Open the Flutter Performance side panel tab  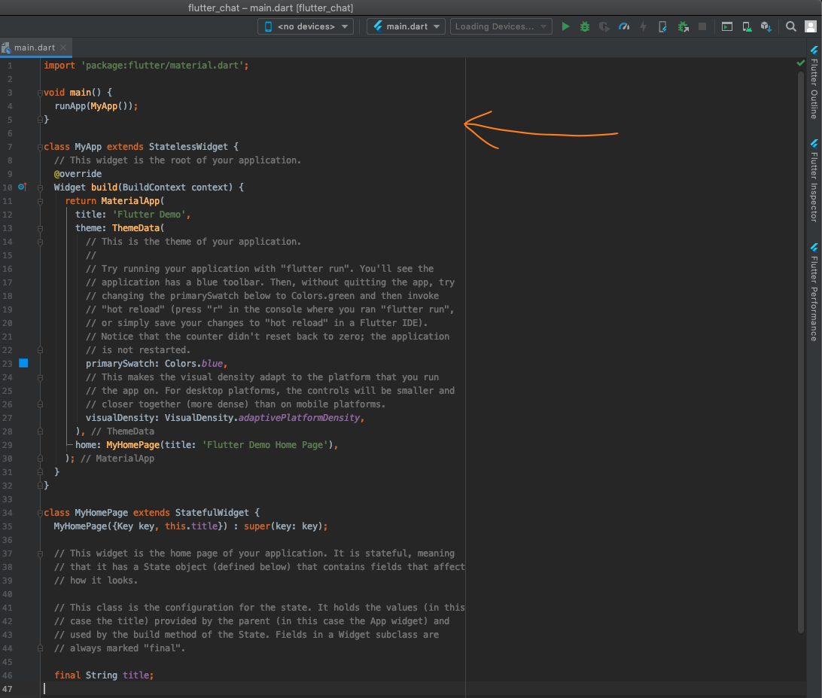point(814,292)
